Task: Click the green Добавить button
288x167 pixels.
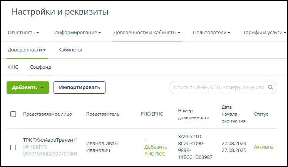Action: click(x=27, y=88)
